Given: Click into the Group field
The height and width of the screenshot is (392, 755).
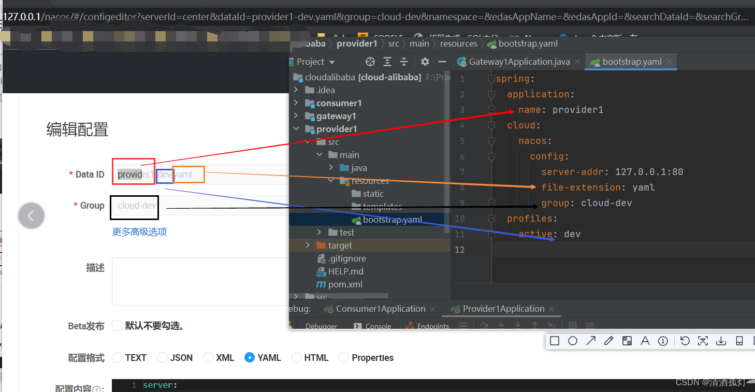Looking at the screenshot, I should pyautogui.click(x=200, y=206).
